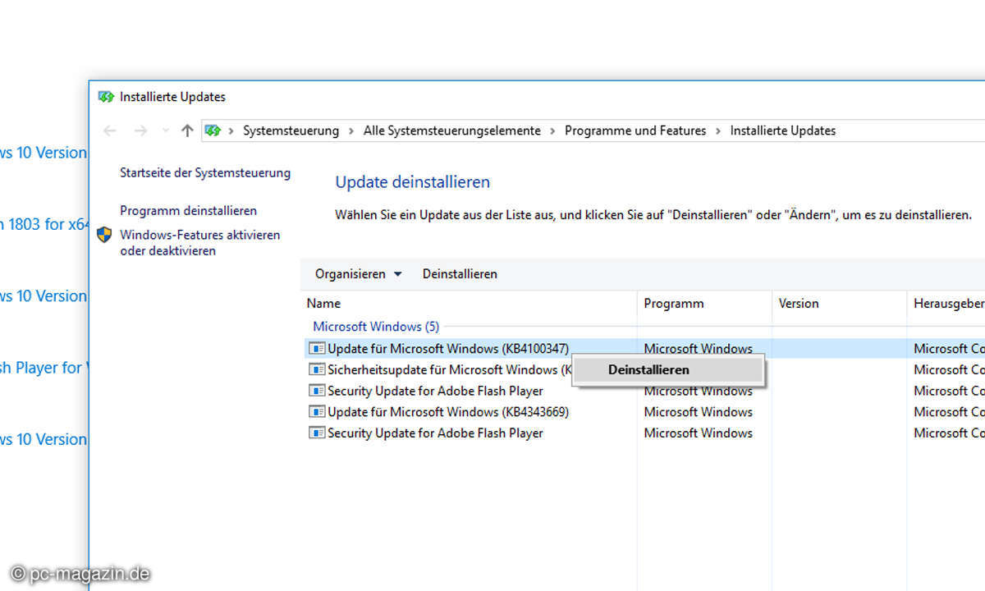The width and height of the screenshot is (985, 591).
Task: Open the Organisieren dropdown menu
Action: [359, 274]
